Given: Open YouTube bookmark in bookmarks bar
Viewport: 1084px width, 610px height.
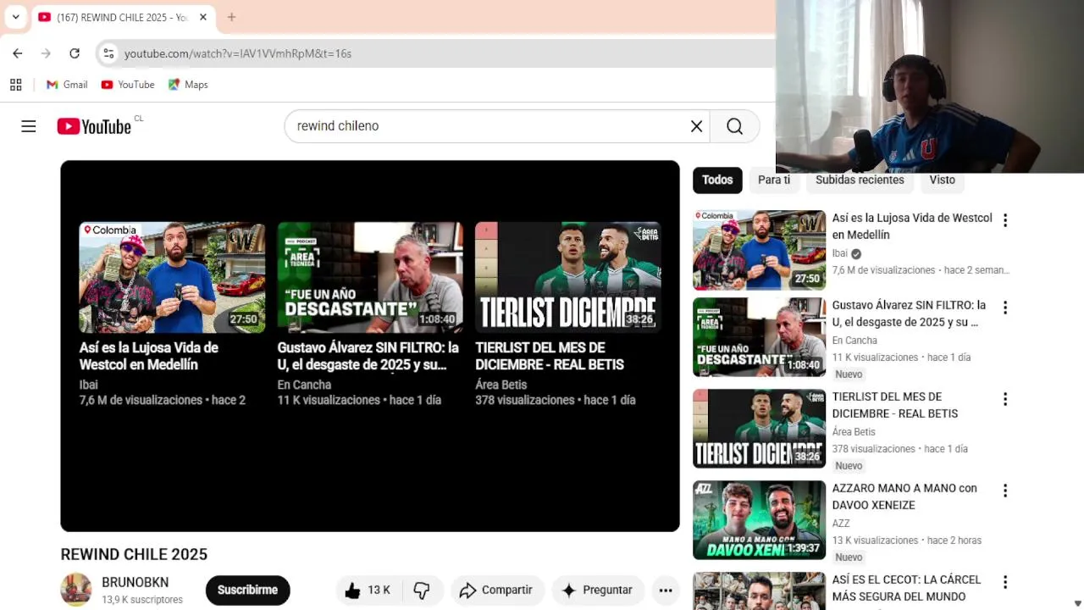Looking at the screenshot, I should (128, 85).
